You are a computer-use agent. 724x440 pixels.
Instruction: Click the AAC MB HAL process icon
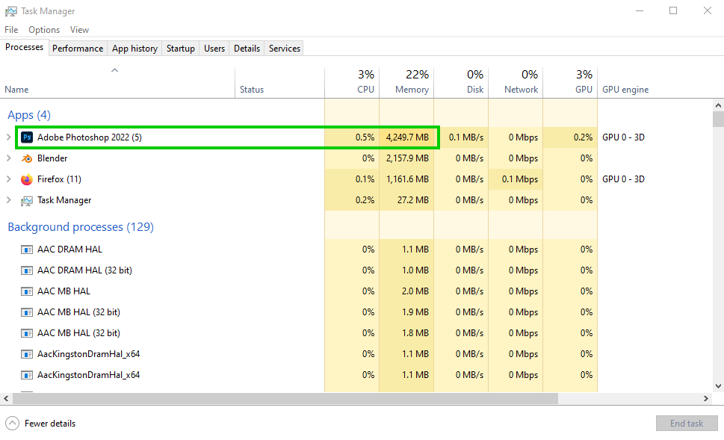click(x=27, y=291)
